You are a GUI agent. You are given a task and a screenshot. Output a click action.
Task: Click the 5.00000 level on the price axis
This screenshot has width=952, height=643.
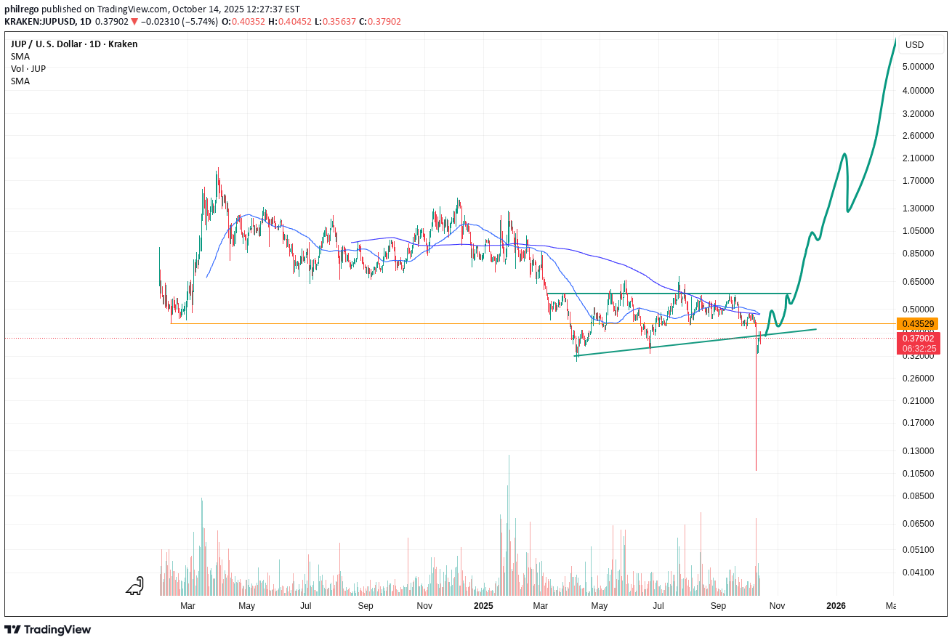[x=919, y=67]
